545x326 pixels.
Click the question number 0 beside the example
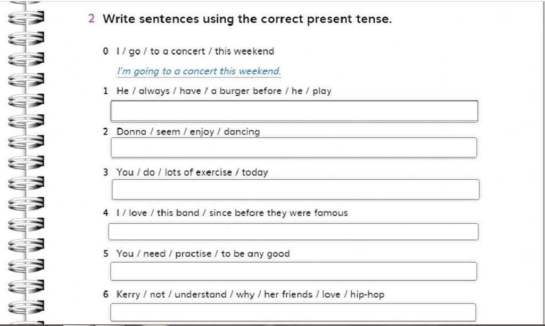[106, 52]
